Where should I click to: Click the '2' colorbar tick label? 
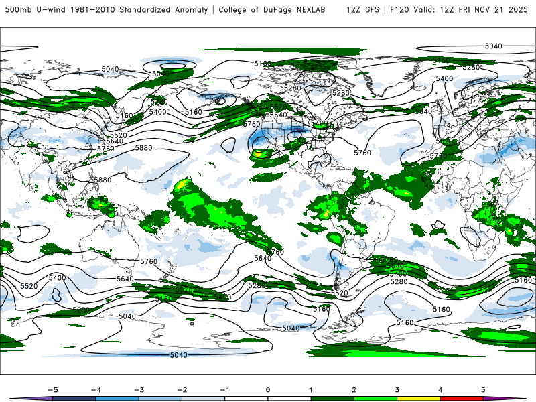tap(354, 390)
